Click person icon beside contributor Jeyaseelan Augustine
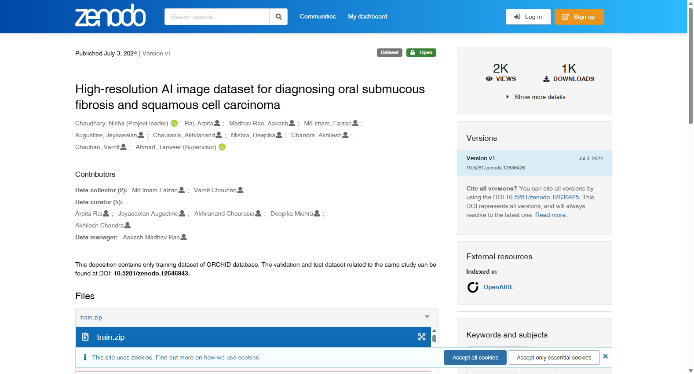 183,213
